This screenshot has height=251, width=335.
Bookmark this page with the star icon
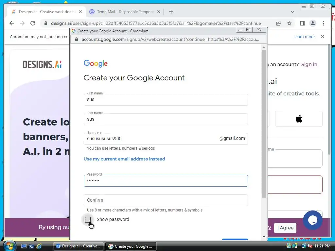coord(289,23)
